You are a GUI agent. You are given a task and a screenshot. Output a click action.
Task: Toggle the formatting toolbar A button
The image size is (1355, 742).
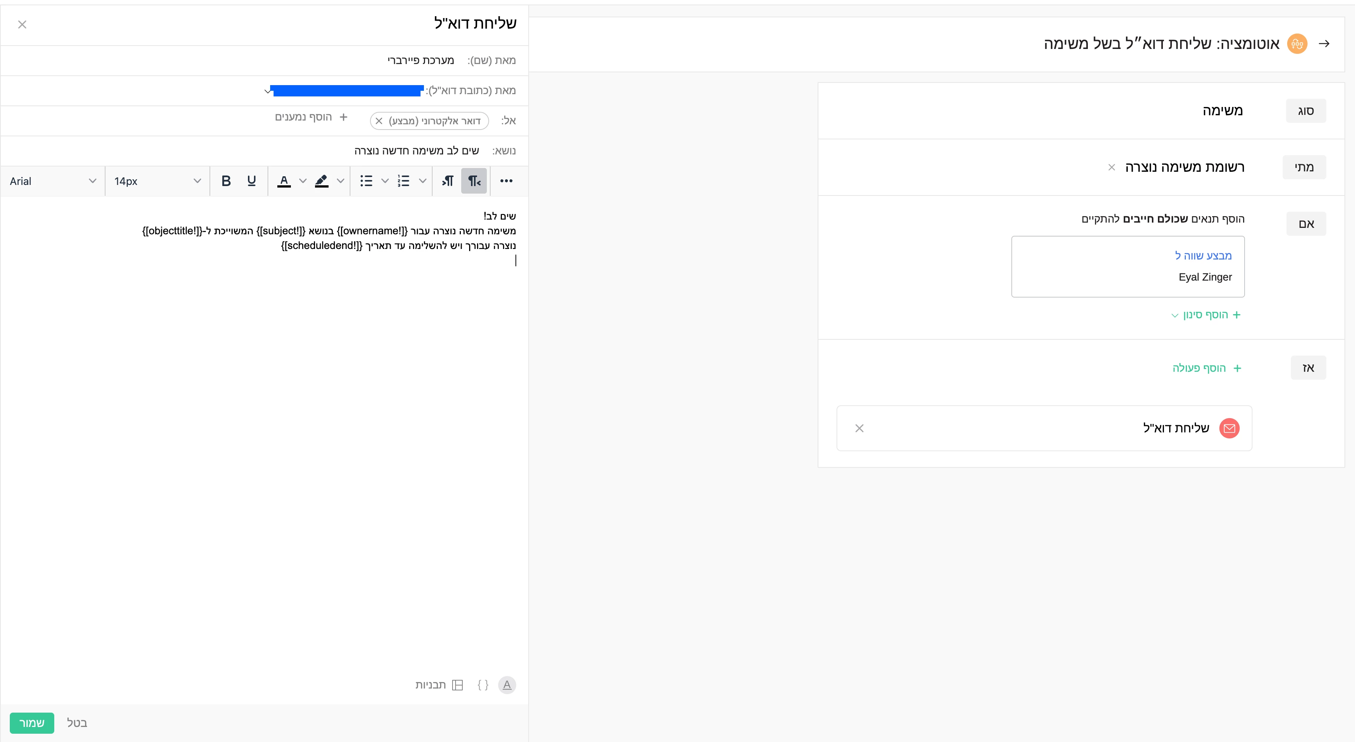tap(506, 685)
